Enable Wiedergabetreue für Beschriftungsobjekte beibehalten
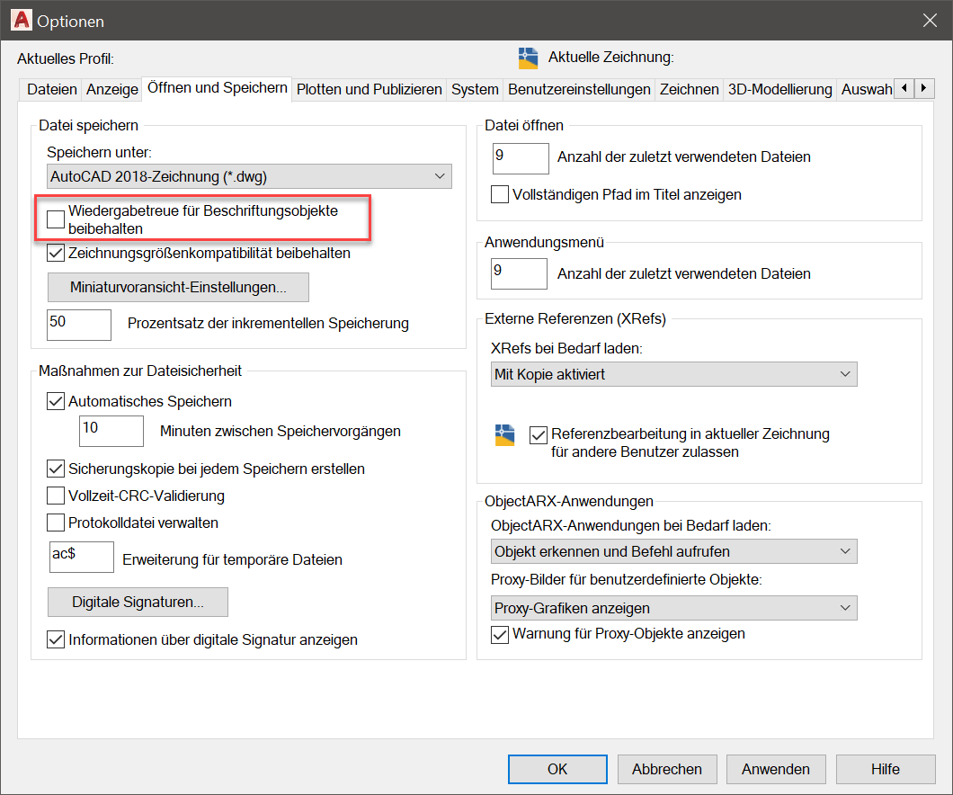 (x=56, y=219)
